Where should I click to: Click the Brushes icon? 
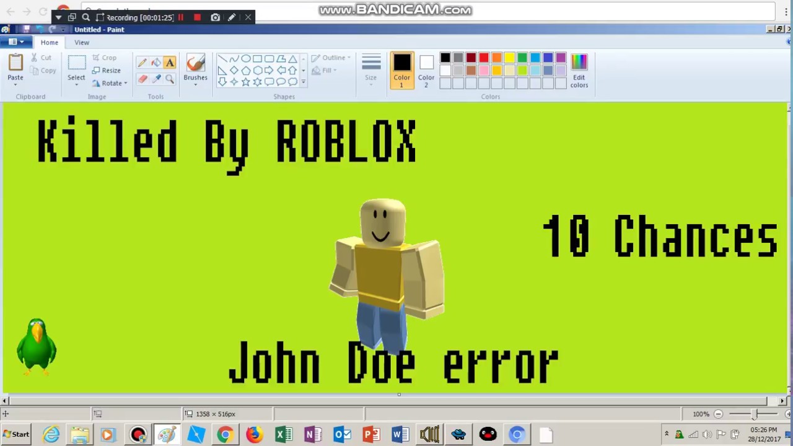pyautogui.click(x=195, y=64)
